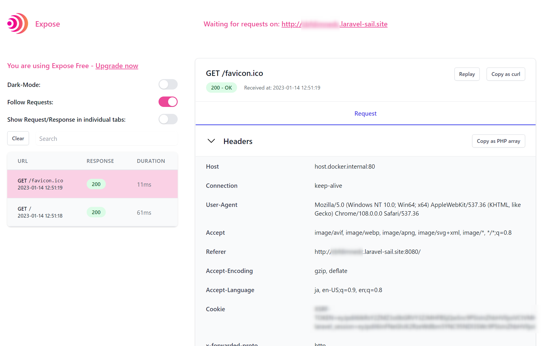Click the Expose brand title text
Screen dimensions: 553x346
click(48, 24)
